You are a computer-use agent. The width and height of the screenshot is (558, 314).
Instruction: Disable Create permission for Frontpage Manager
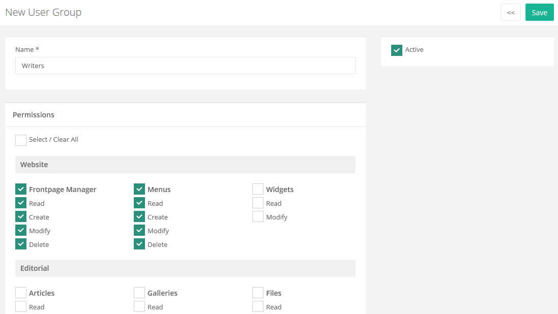click(20, 216)
